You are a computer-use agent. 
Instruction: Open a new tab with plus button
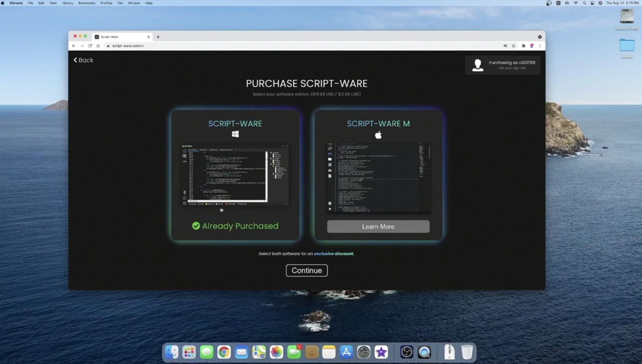(x=158, y=37)
